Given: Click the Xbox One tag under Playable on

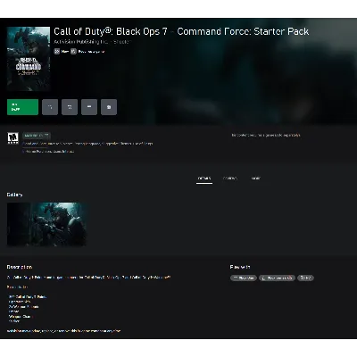Looking at the screenshot, I should click(244, 278).
